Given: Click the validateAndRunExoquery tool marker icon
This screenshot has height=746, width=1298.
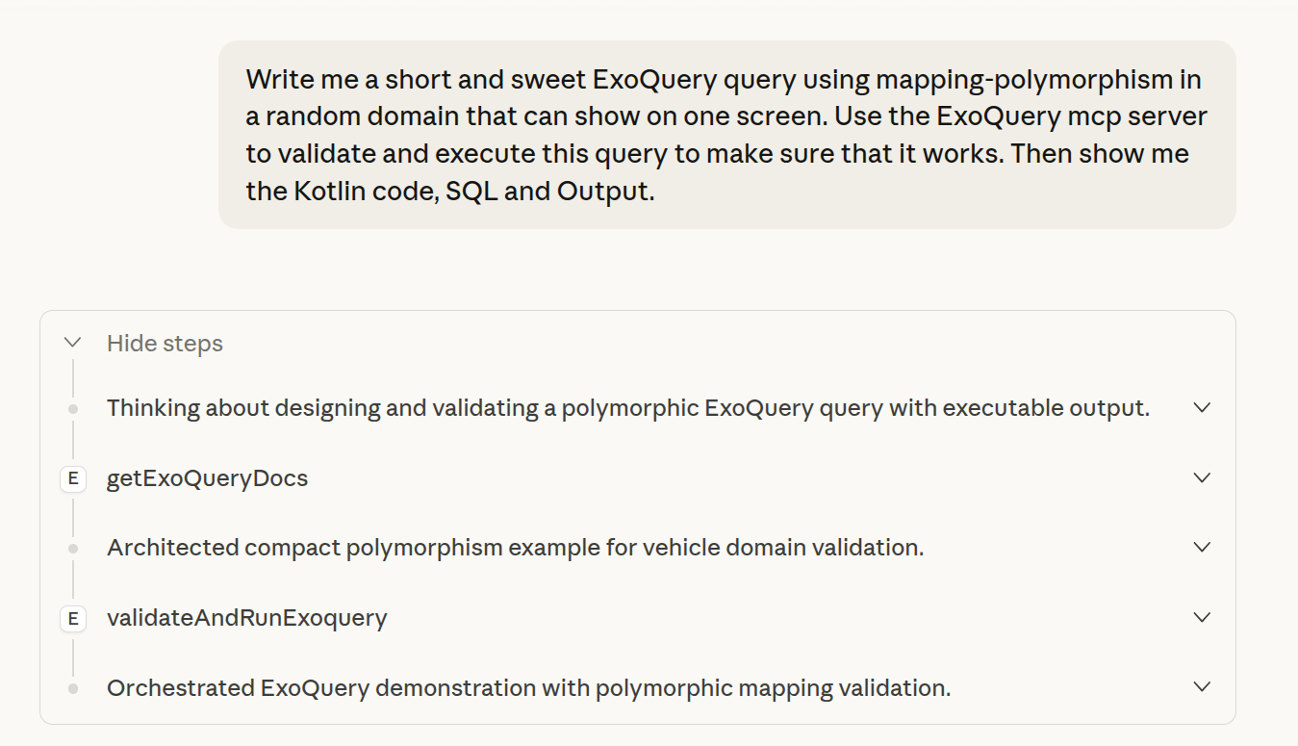Looking at the screenshot, I should point(72,618).
